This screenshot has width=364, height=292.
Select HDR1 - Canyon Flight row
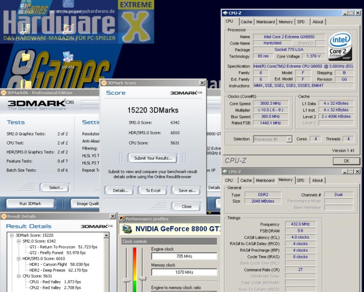tap(59, 265)
